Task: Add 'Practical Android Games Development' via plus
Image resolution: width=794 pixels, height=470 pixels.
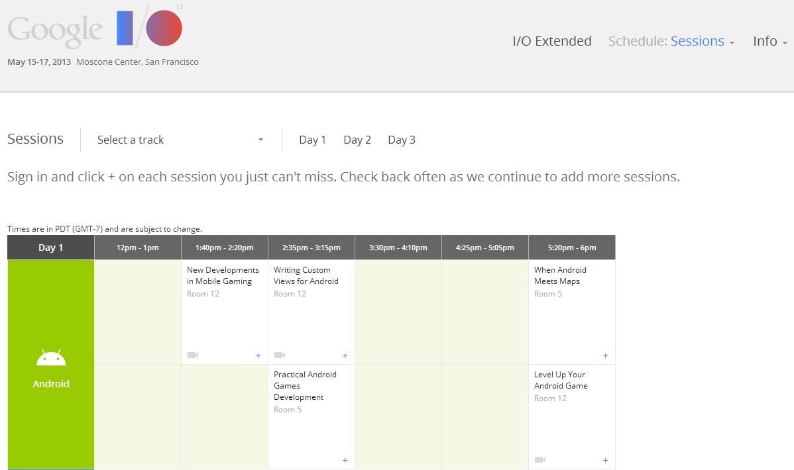Action: [345, 460]
